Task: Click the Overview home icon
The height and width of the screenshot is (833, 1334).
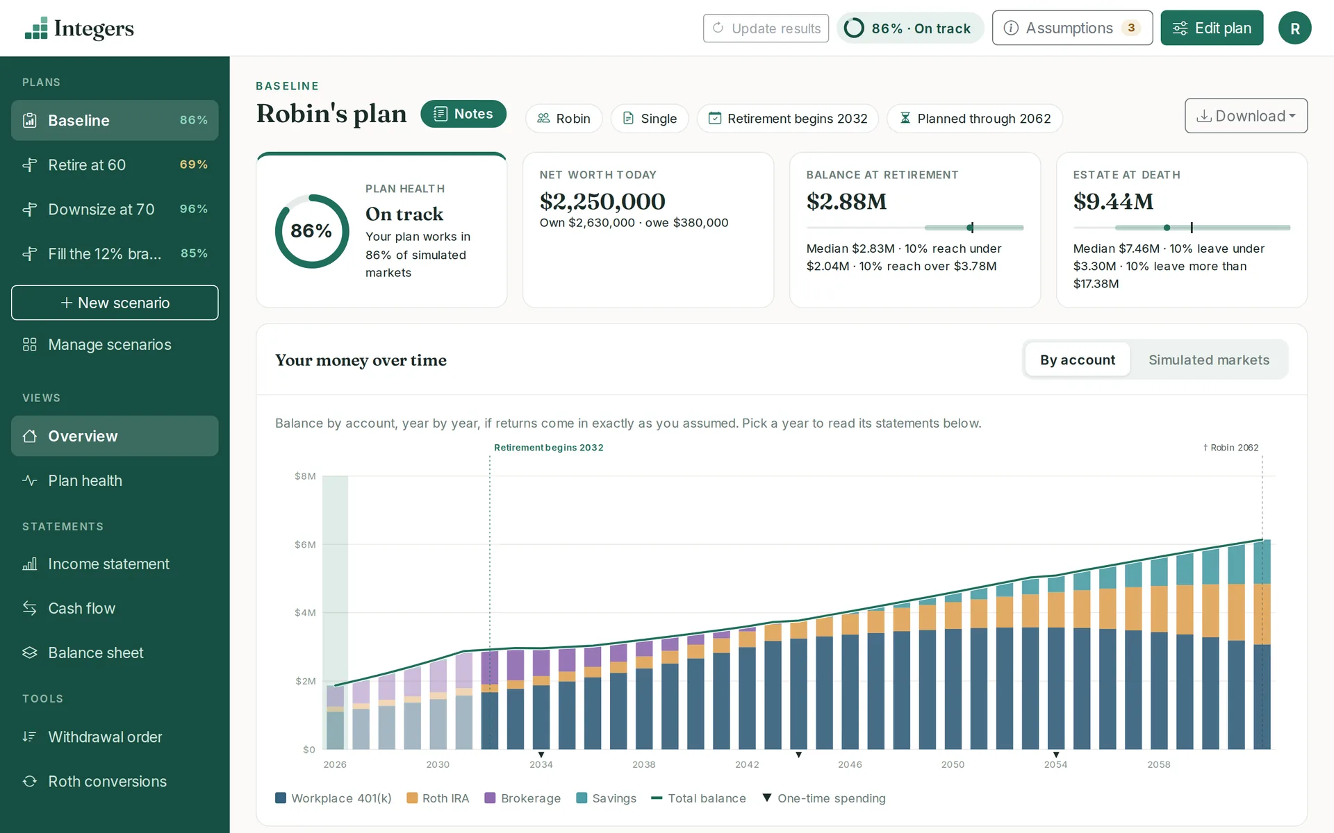Action: pyautogui.click(x=30, y=436)
